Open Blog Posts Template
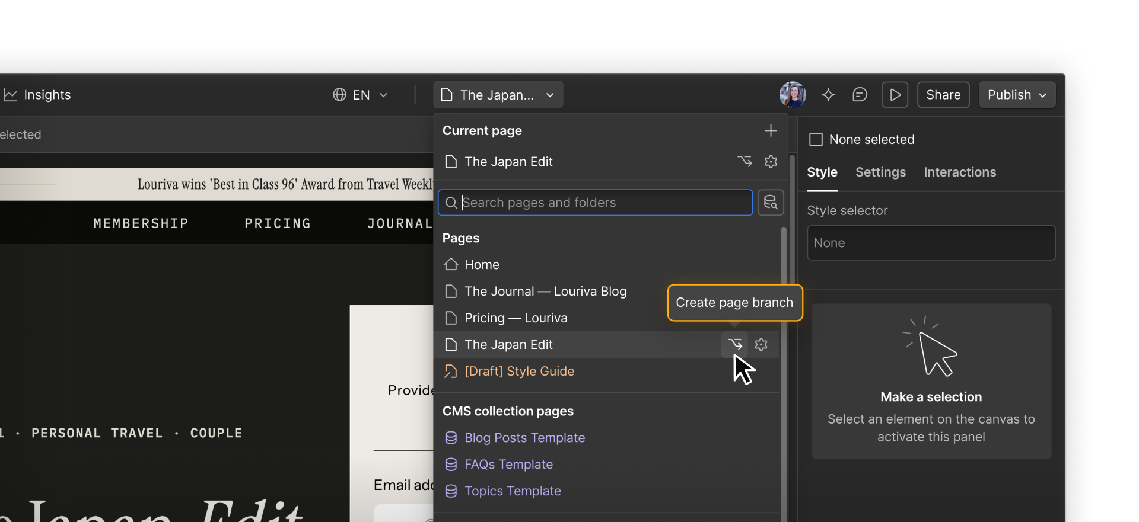The width and height of the screenshot is (1139, 522). (606, 438)
